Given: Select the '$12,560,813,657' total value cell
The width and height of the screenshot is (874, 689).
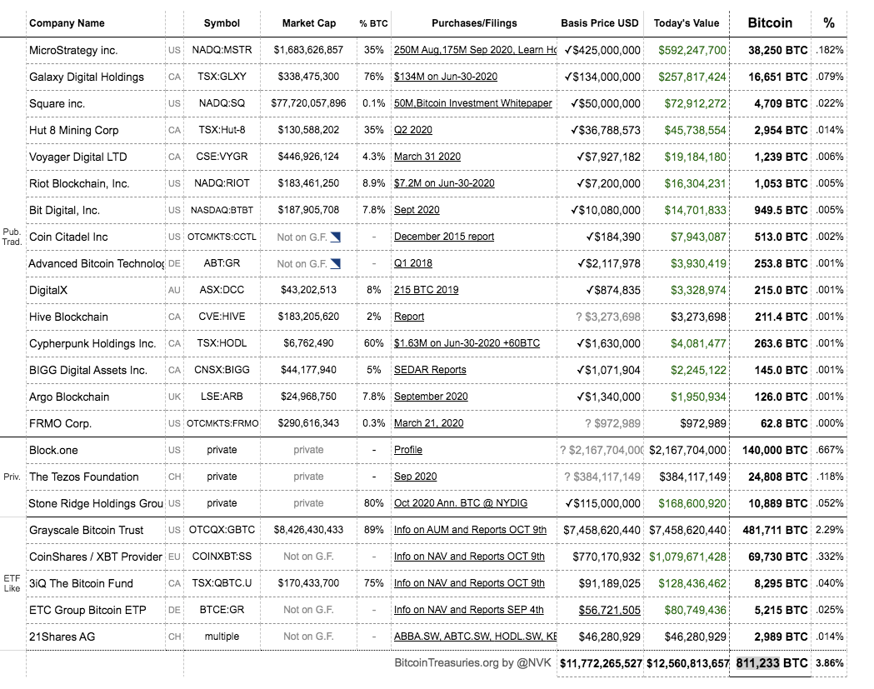Looking at the screenshot, I should click(687, 663).
